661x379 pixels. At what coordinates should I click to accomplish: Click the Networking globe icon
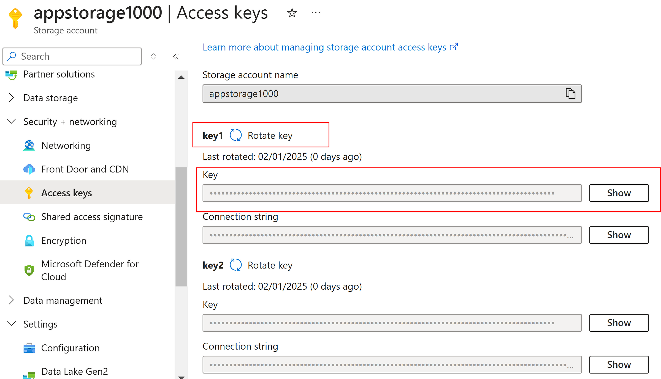[x=29, y=145]
